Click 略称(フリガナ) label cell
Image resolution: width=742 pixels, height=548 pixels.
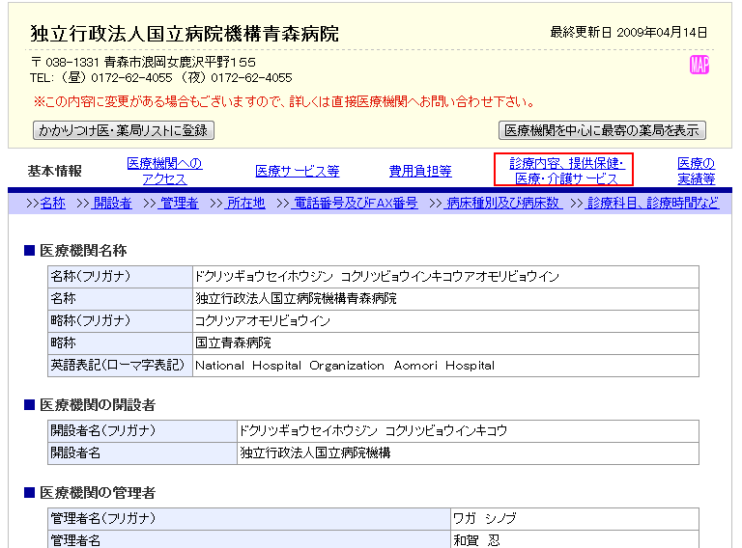[120, 320]
